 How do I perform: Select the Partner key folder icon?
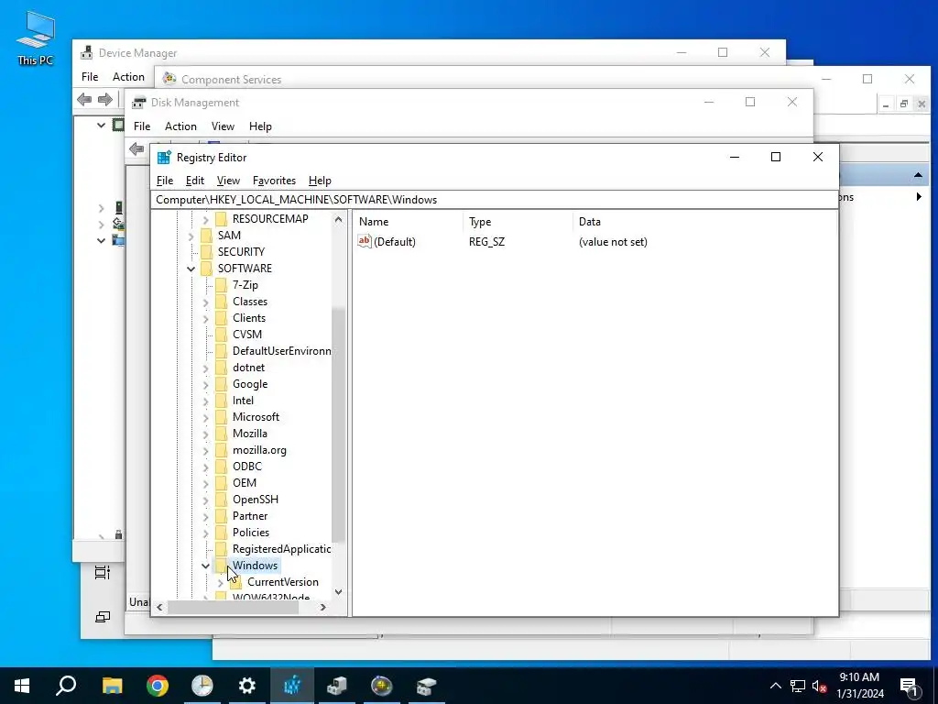pos(221,516)
